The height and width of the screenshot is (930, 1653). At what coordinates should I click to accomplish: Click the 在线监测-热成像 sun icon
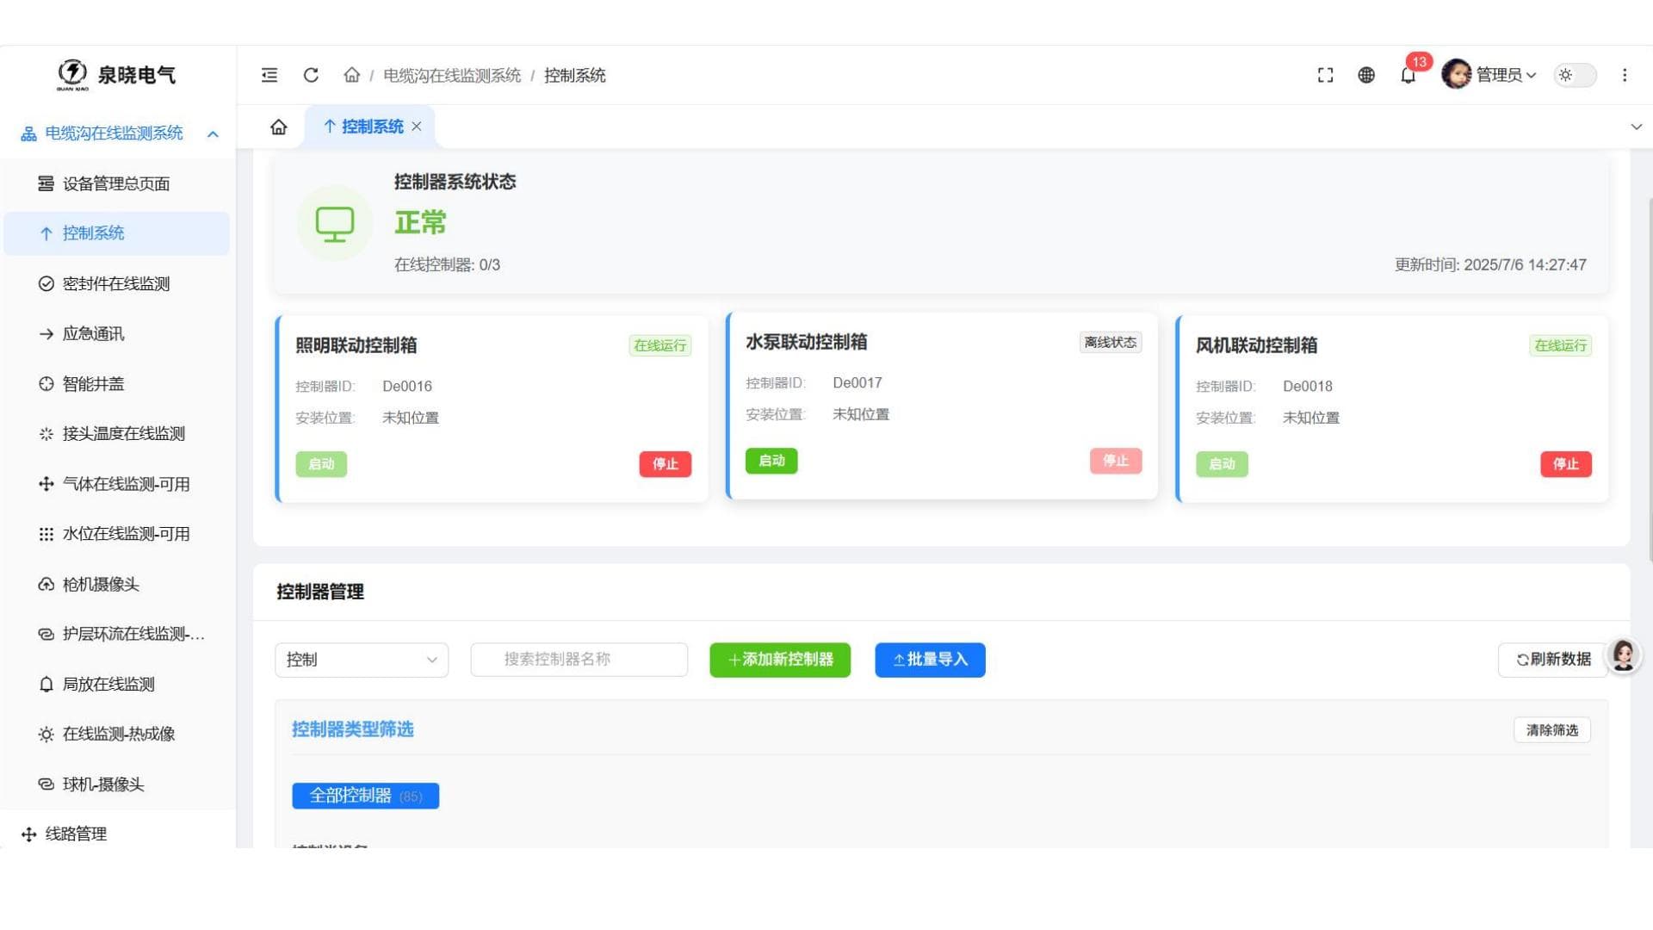(46, 735)
